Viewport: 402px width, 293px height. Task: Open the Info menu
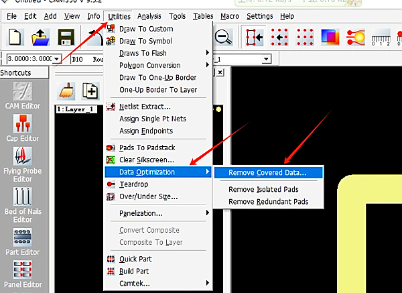(94, 16)
